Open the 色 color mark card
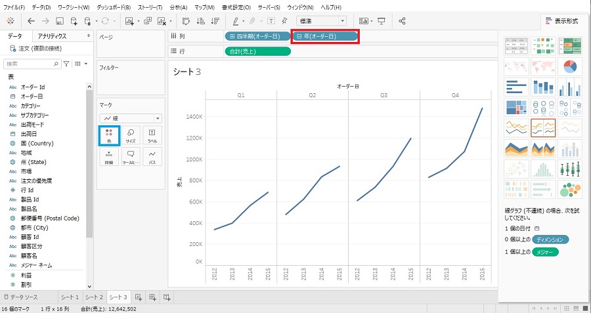 [x=109, y=135]
